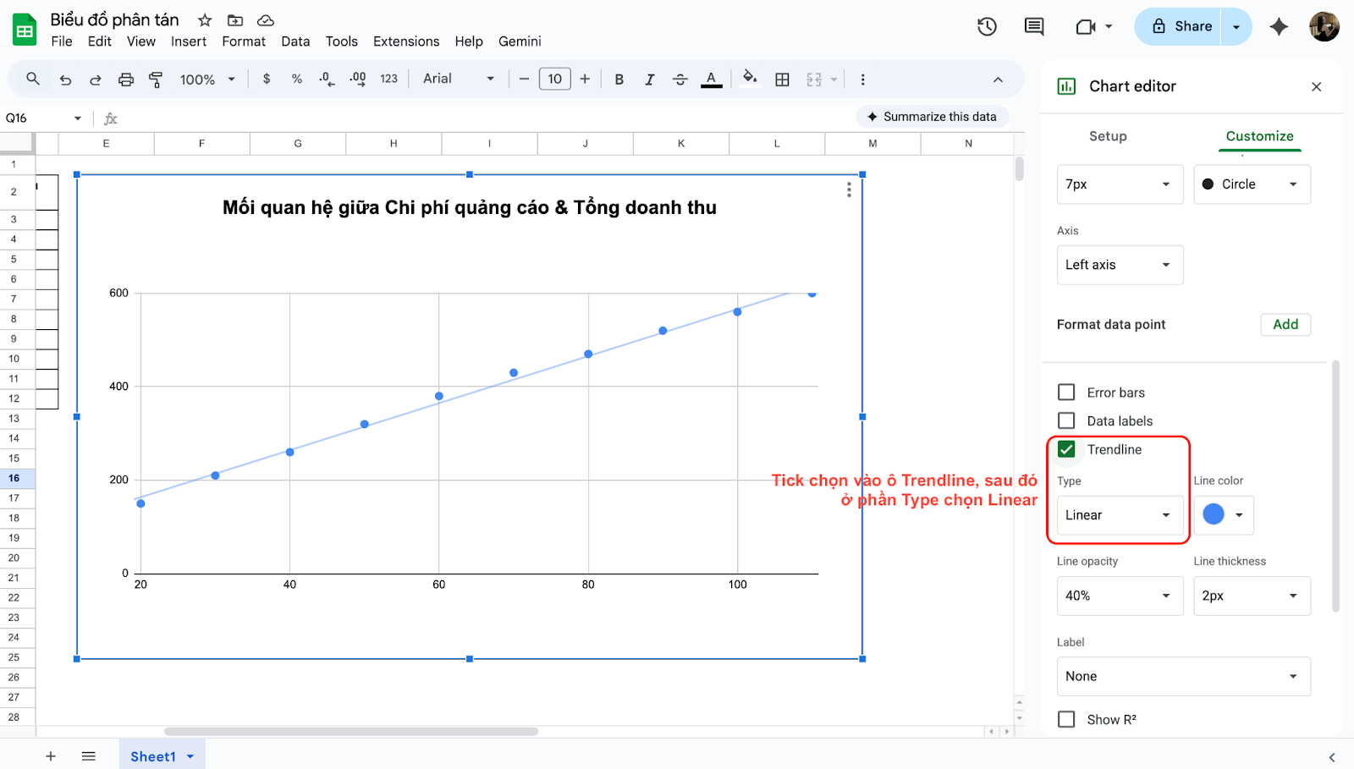This screenshot has width=1354, height=769.
Task: Select the paint format tool
Action: coord(156,80)
